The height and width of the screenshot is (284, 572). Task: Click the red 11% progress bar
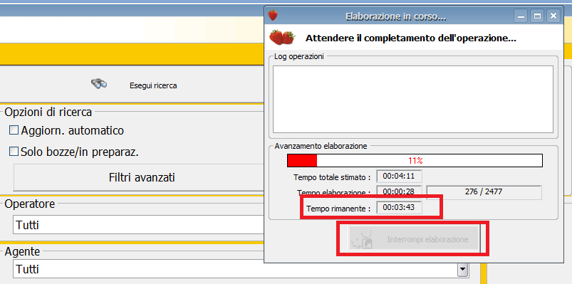point(415,160)
